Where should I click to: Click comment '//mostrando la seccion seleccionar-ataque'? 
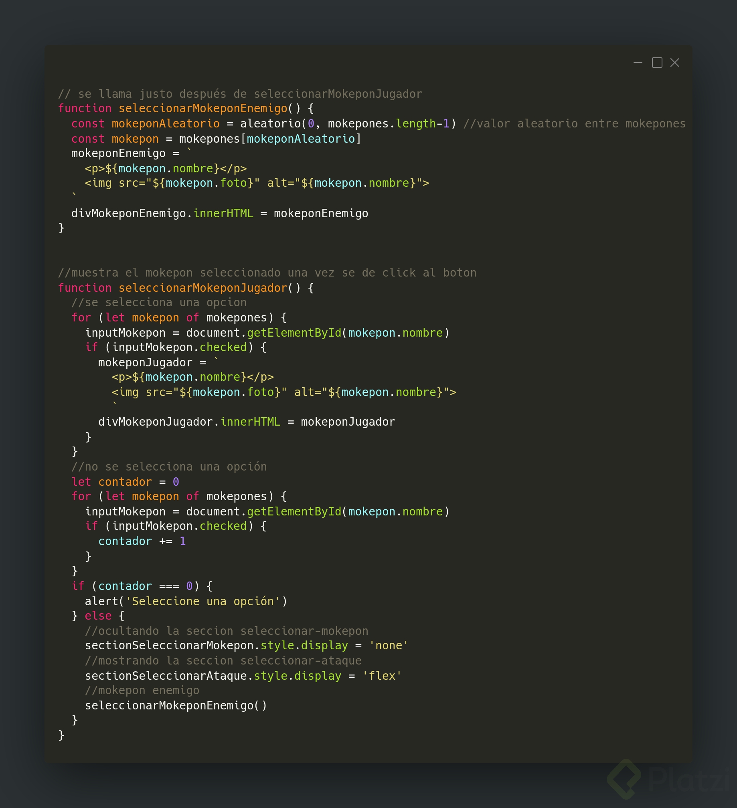[223, 661]
